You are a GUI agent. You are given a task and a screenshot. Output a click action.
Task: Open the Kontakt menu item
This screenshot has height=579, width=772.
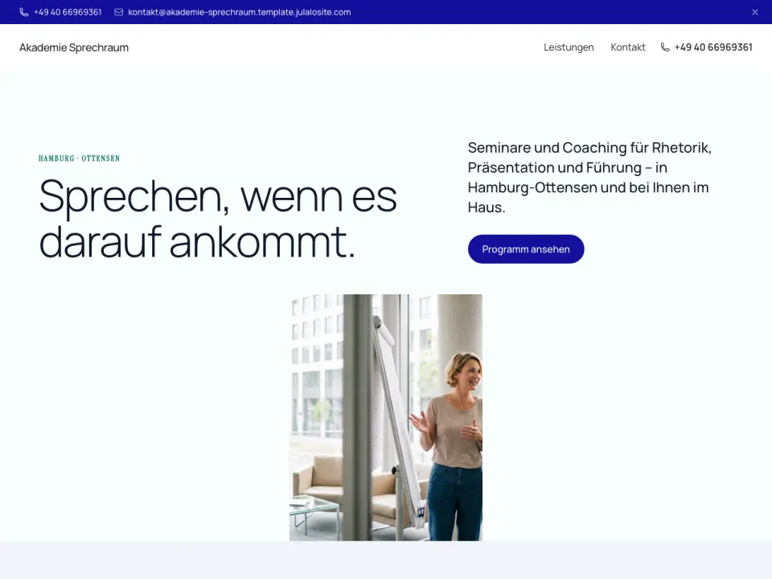tap(628, 47)
